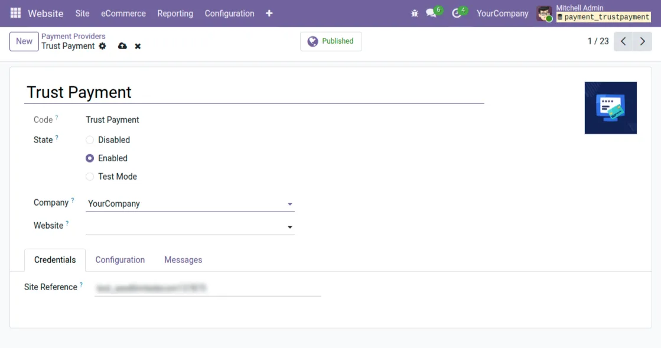Select the Test Mode state
661x348 pixels.
[x=90, y=177]
